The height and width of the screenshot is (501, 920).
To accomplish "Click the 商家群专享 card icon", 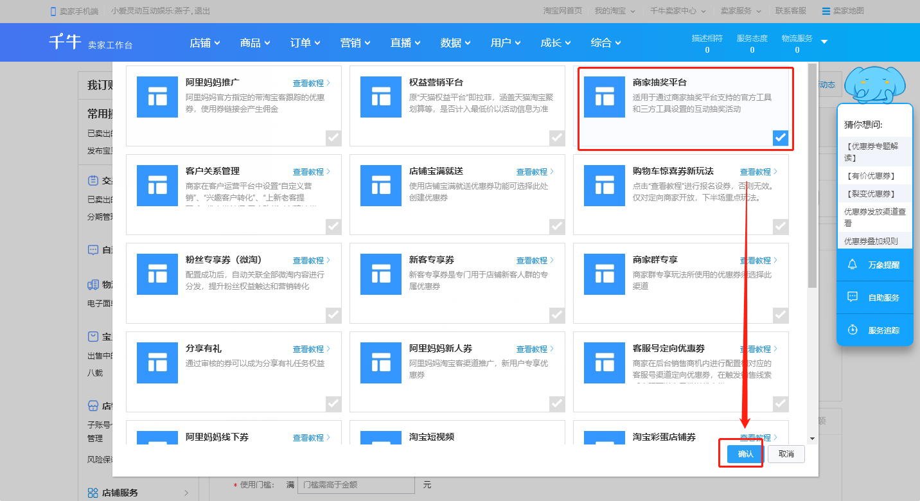I will 605,274.
